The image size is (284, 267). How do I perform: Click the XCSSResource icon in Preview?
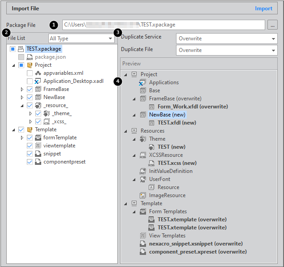pos(143,155)
